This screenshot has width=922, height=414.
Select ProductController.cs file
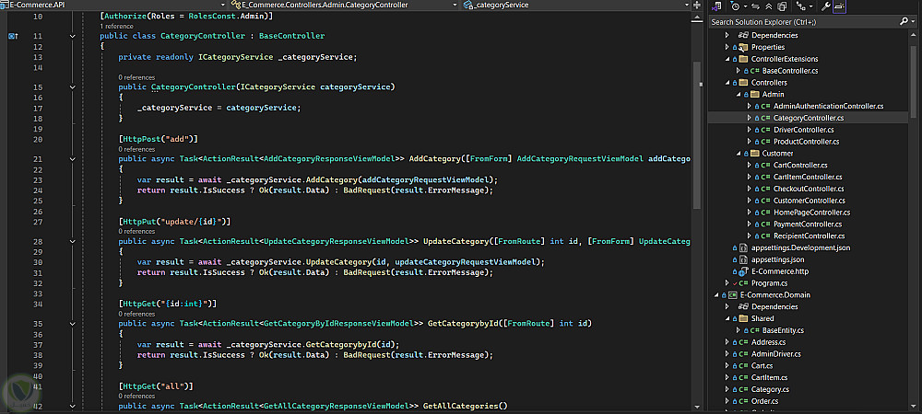click(806, 142)
